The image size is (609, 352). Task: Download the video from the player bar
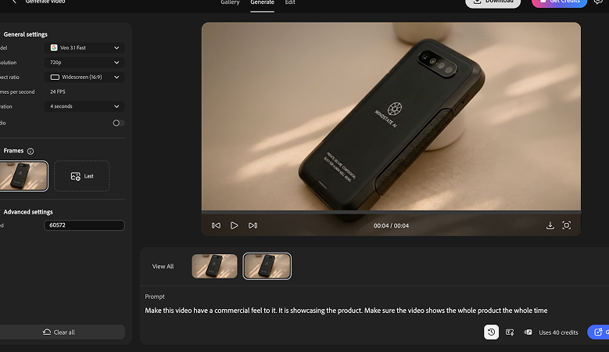(x=550, y=225)
